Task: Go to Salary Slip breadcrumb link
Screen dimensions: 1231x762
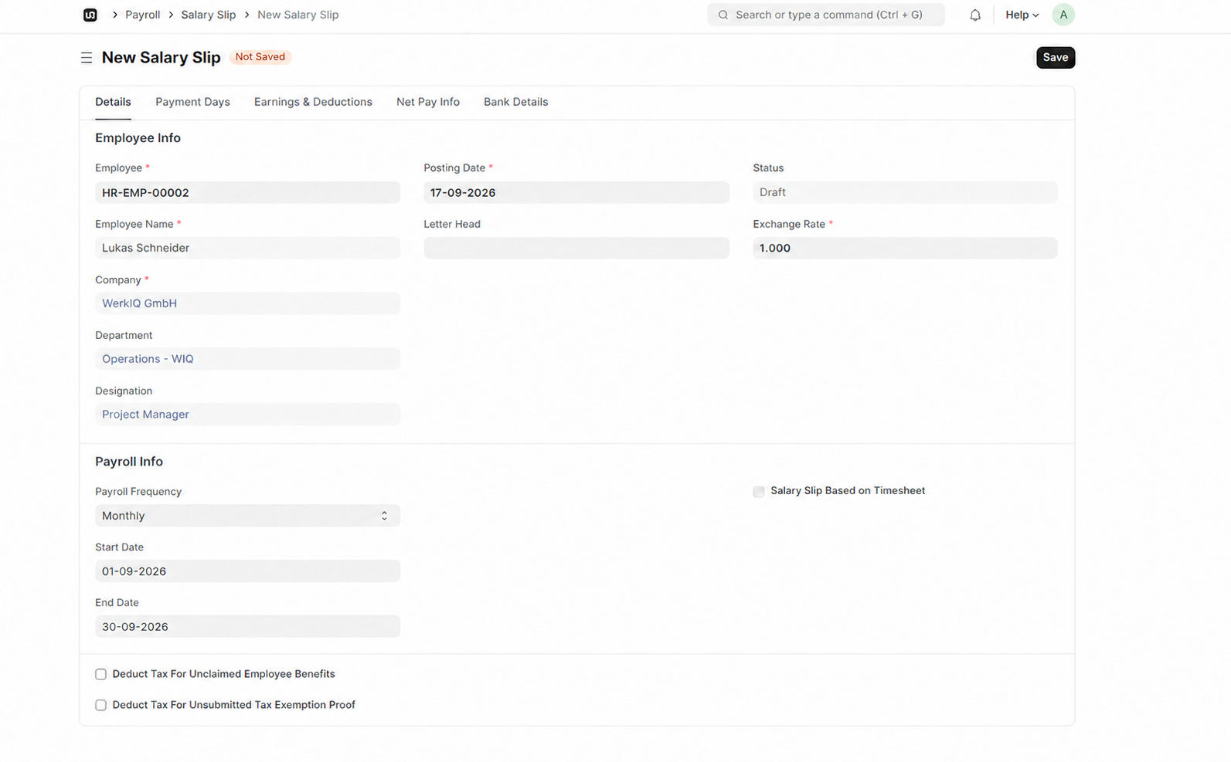Action: click(209, 15)
